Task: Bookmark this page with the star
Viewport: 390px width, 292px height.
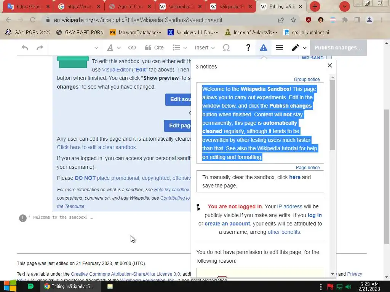Action: coord(293,20)
